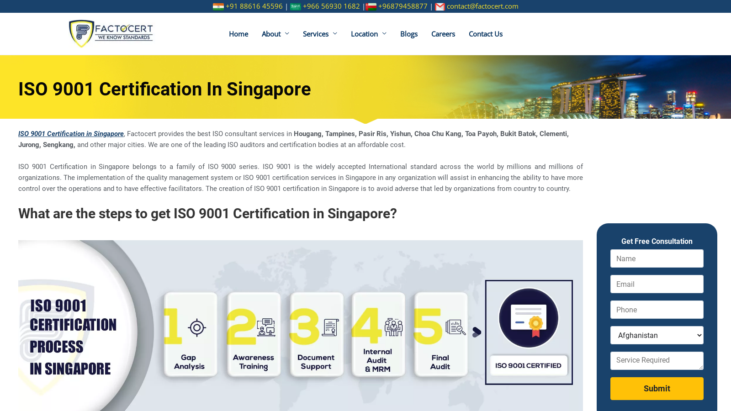Click the Final Audit step card
731x411 pixels.
click(440, 335)
